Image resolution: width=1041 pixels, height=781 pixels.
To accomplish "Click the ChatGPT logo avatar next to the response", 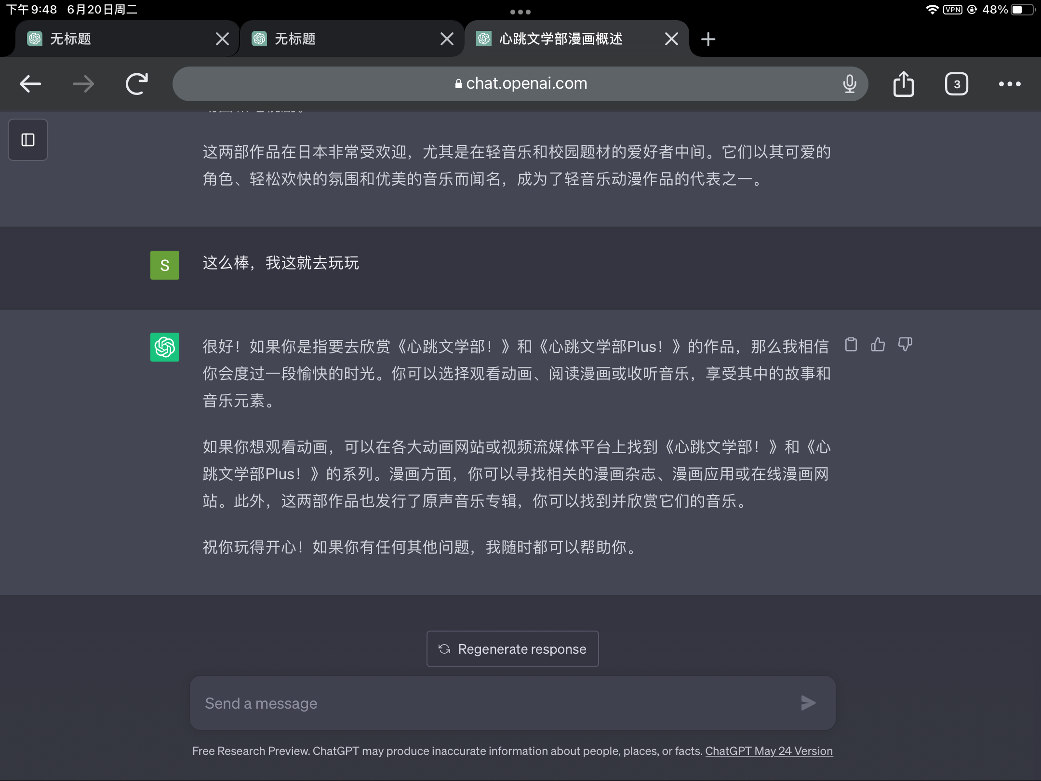I will tap(164, 347).
